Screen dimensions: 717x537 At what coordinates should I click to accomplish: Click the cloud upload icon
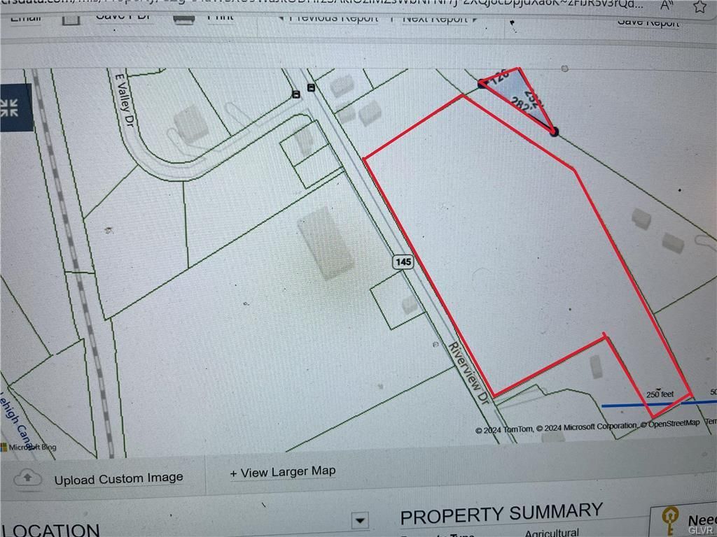coord(27,478)
